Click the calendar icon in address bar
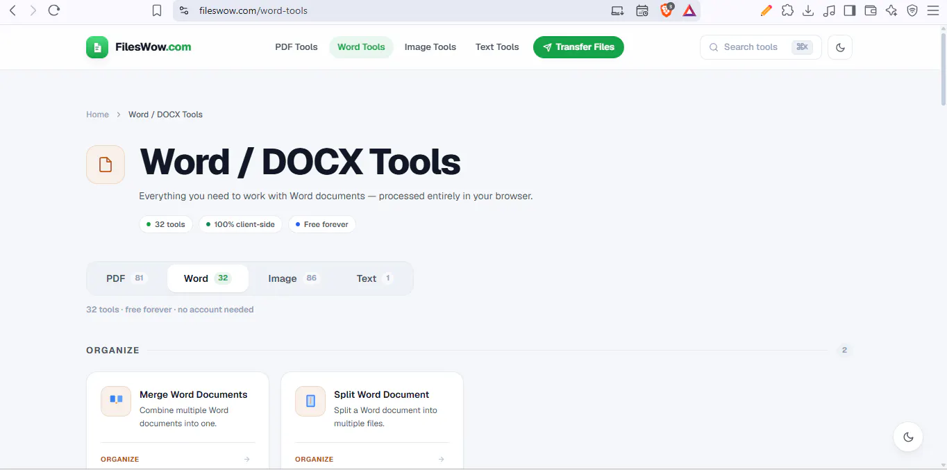Viewport: 947px width, 470px height. click(x=642, y=10)
